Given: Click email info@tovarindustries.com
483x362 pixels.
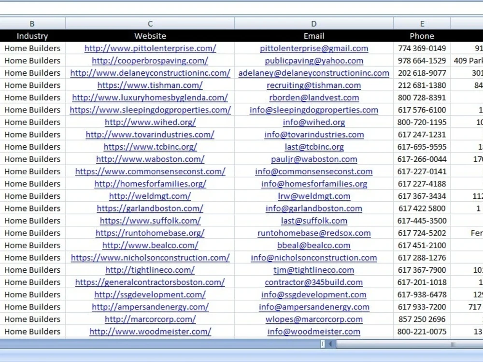Looking at the screenshot, I should [314, 135].
